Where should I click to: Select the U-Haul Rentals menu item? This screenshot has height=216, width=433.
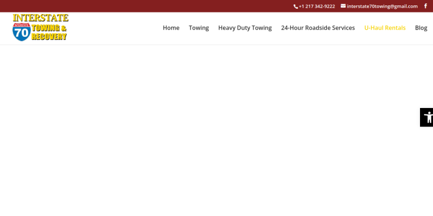click(x=385, y=28)
